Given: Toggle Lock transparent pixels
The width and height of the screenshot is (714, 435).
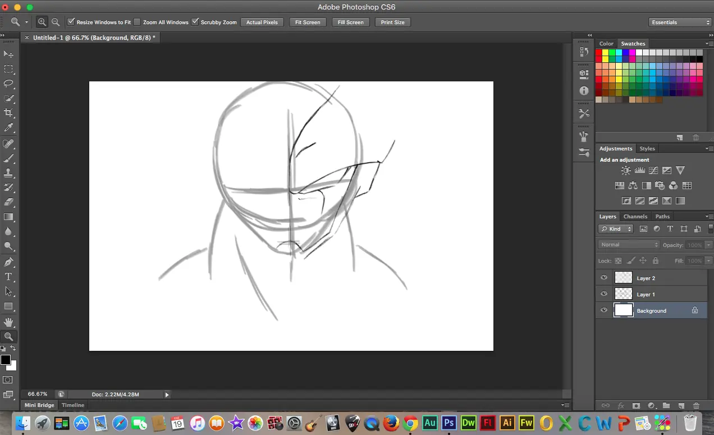Looking at the screenshot, I should point(618,261).
